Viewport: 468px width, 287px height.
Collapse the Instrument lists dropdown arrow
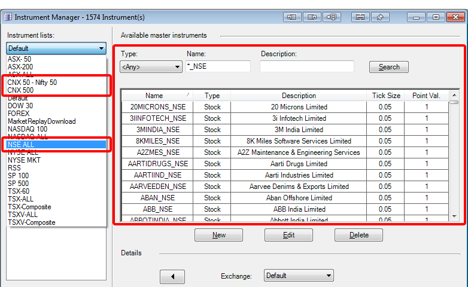click(102, 48)
